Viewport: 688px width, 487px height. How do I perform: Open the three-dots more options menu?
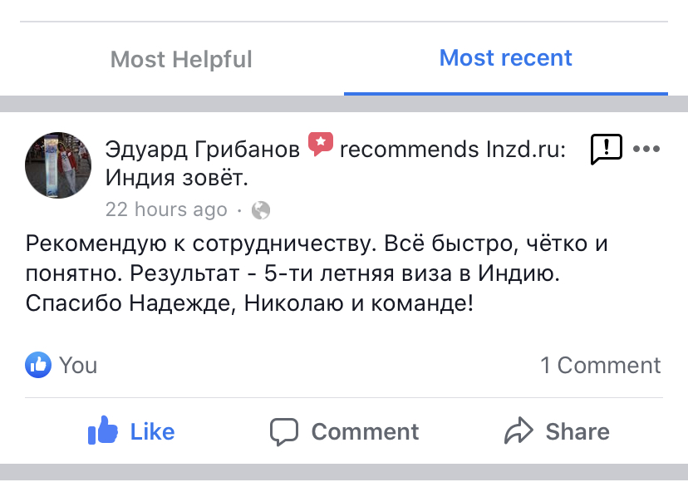click(x=646, y=150)
